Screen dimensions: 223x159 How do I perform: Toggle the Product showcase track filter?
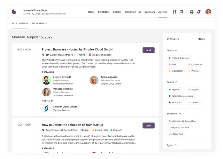[x=178, y=58]
